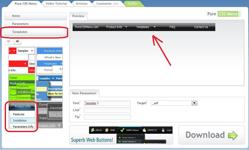249x150 pixels.
Task: Click the forward arrow below Templates
Action: pos(17,41)
